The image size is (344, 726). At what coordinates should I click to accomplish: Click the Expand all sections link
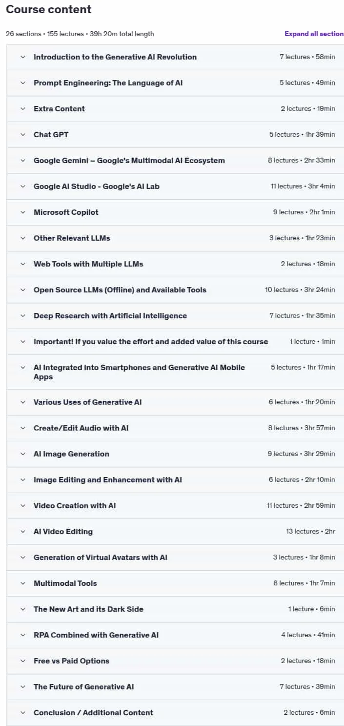point(314,34)
